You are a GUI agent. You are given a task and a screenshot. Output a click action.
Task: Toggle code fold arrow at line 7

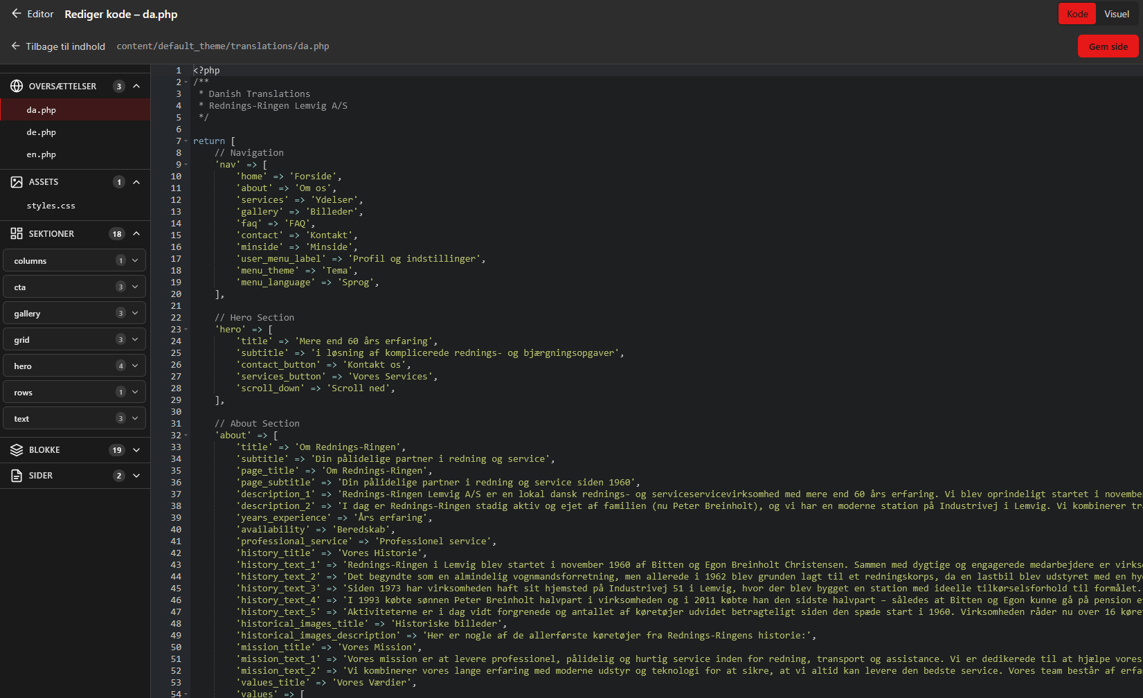pyautogui.click(x=186, y=141)
